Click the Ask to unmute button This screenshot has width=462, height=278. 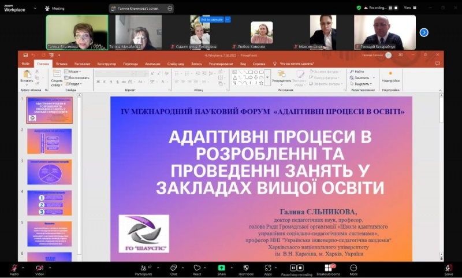tap(211, 20)
